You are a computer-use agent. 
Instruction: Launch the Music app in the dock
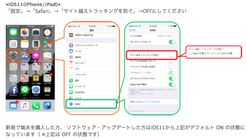coord(25,106)
